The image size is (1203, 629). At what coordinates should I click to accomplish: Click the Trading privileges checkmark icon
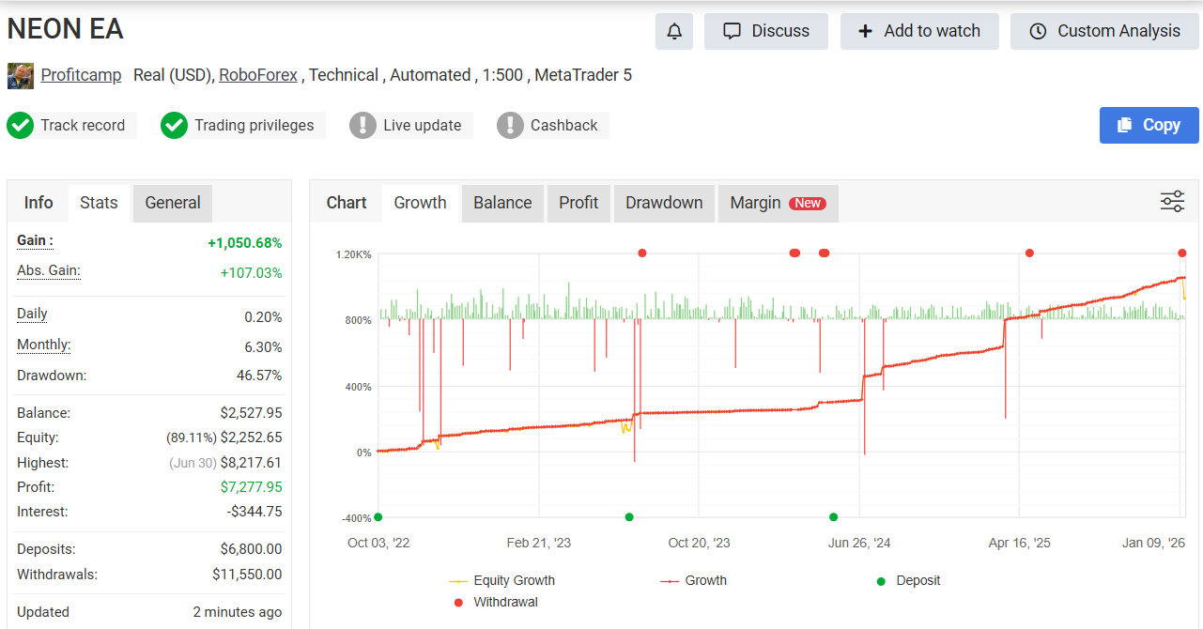point(175,125)
